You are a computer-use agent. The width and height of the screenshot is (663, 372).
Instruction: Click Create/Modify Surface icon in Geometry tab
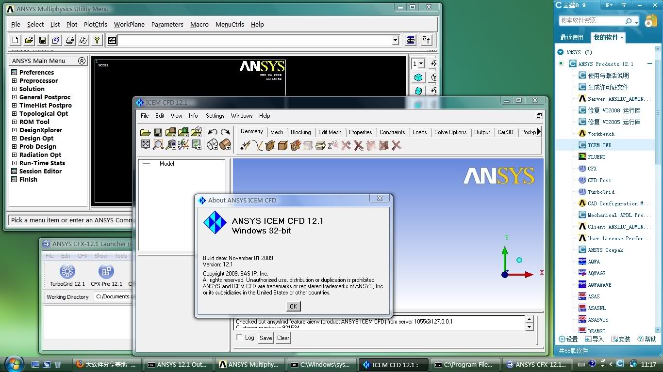pos(270,145)
